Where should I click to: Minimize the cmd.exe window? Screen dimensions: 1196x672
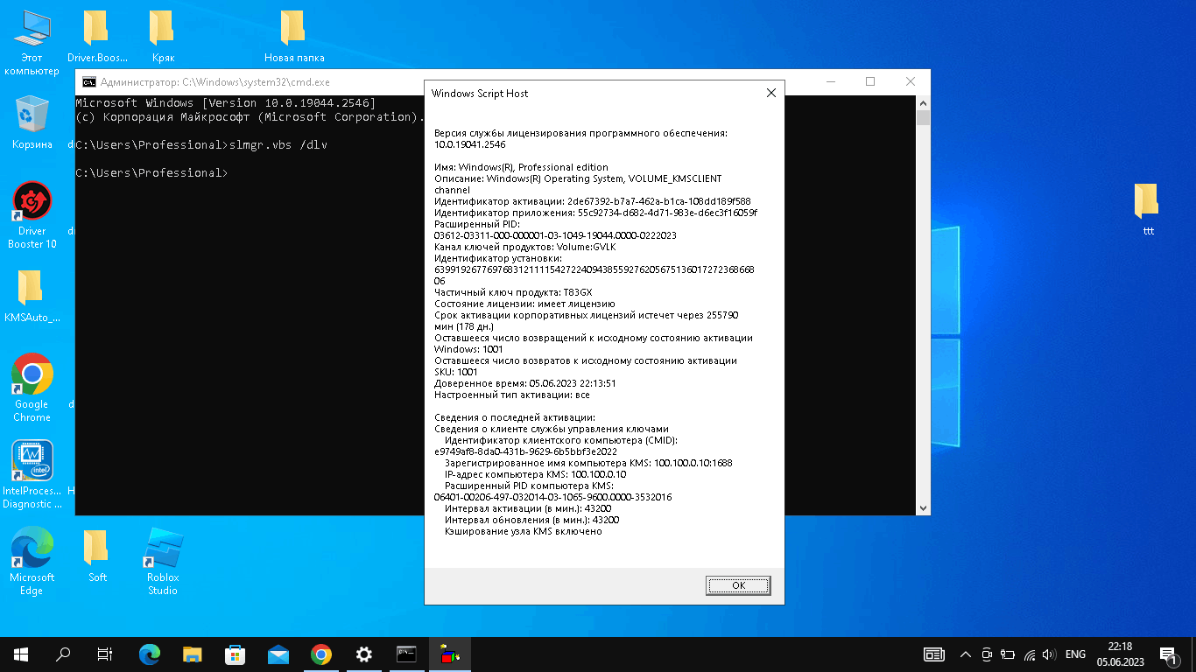coord(830,81)
